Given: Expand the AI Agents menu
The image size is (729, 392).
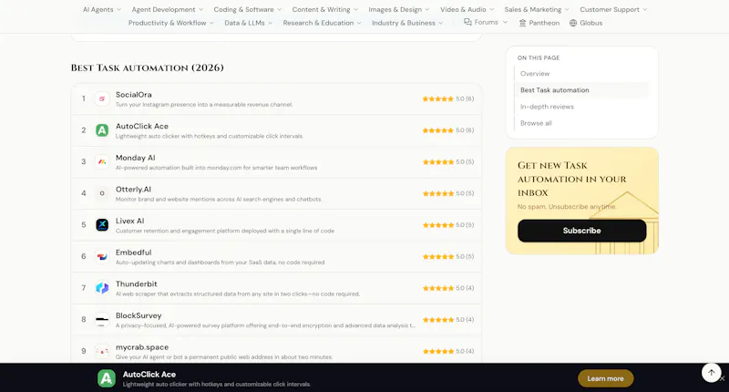Looking at the screenshot, I should pos(102,9).
